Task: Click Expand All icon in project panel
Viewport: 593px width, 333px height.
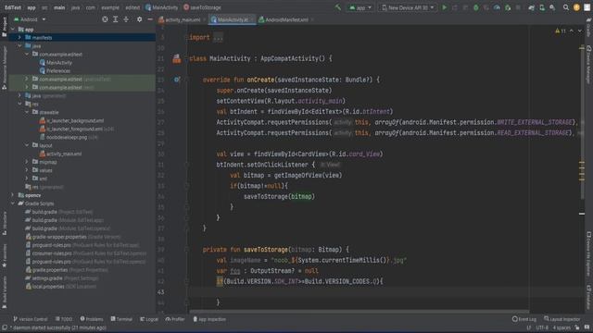Action: tap(115, 19)
